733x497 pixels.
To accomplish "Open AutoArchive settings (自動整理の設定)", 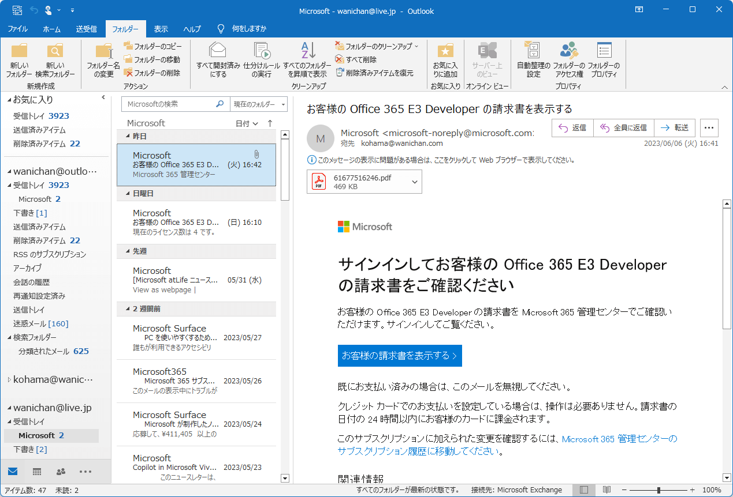I will (x=533, y=61).
